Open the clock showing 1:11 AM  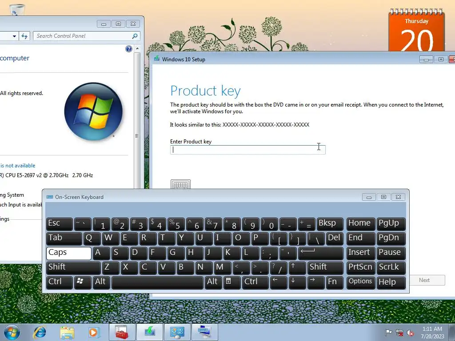(432, 333)
